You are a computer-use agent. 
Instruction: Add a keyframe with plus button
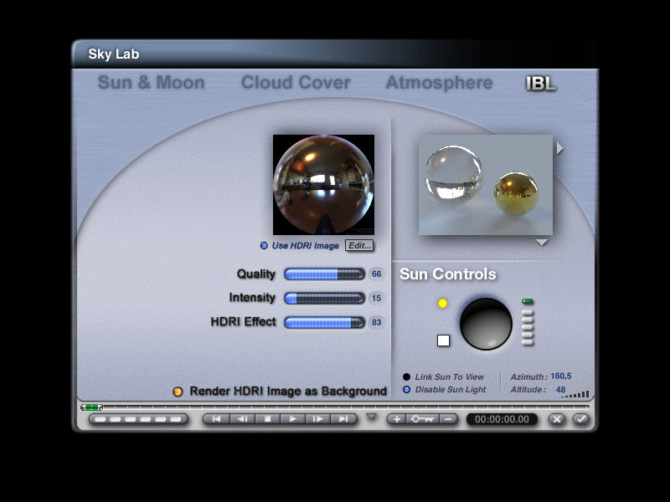coord(396,419)
